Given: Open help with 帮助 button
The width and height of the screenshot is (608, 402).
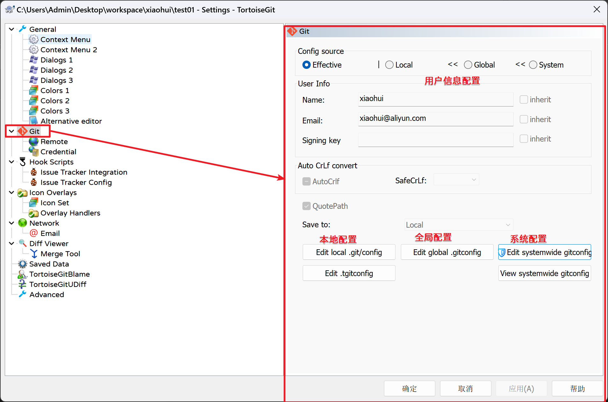Looking at the screenshot, I should click(x=577, y=388).
